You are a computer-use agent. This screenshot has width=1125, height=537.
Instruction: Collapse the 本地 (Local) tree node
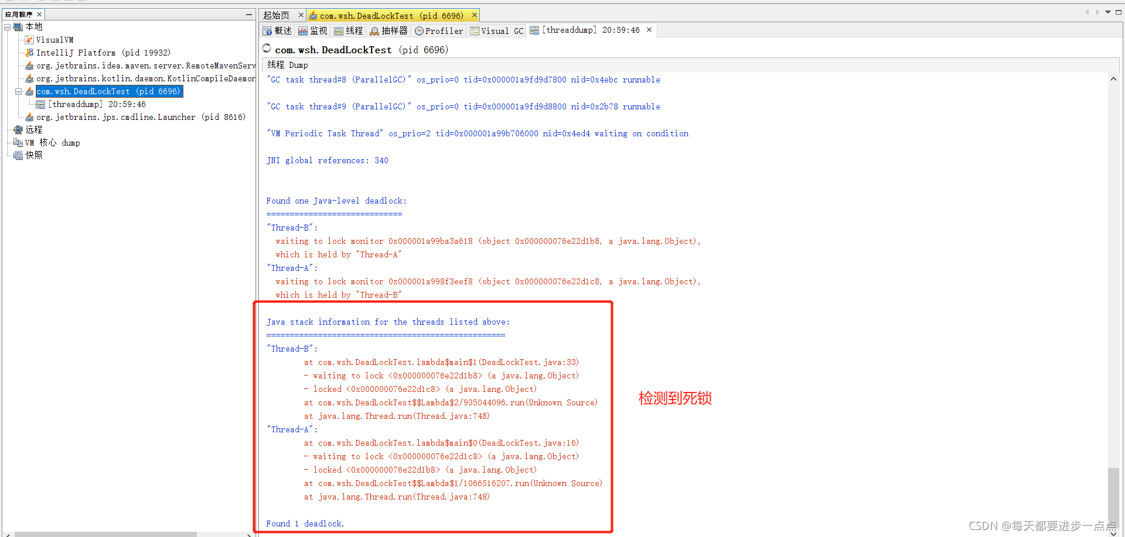coord(8,26)
